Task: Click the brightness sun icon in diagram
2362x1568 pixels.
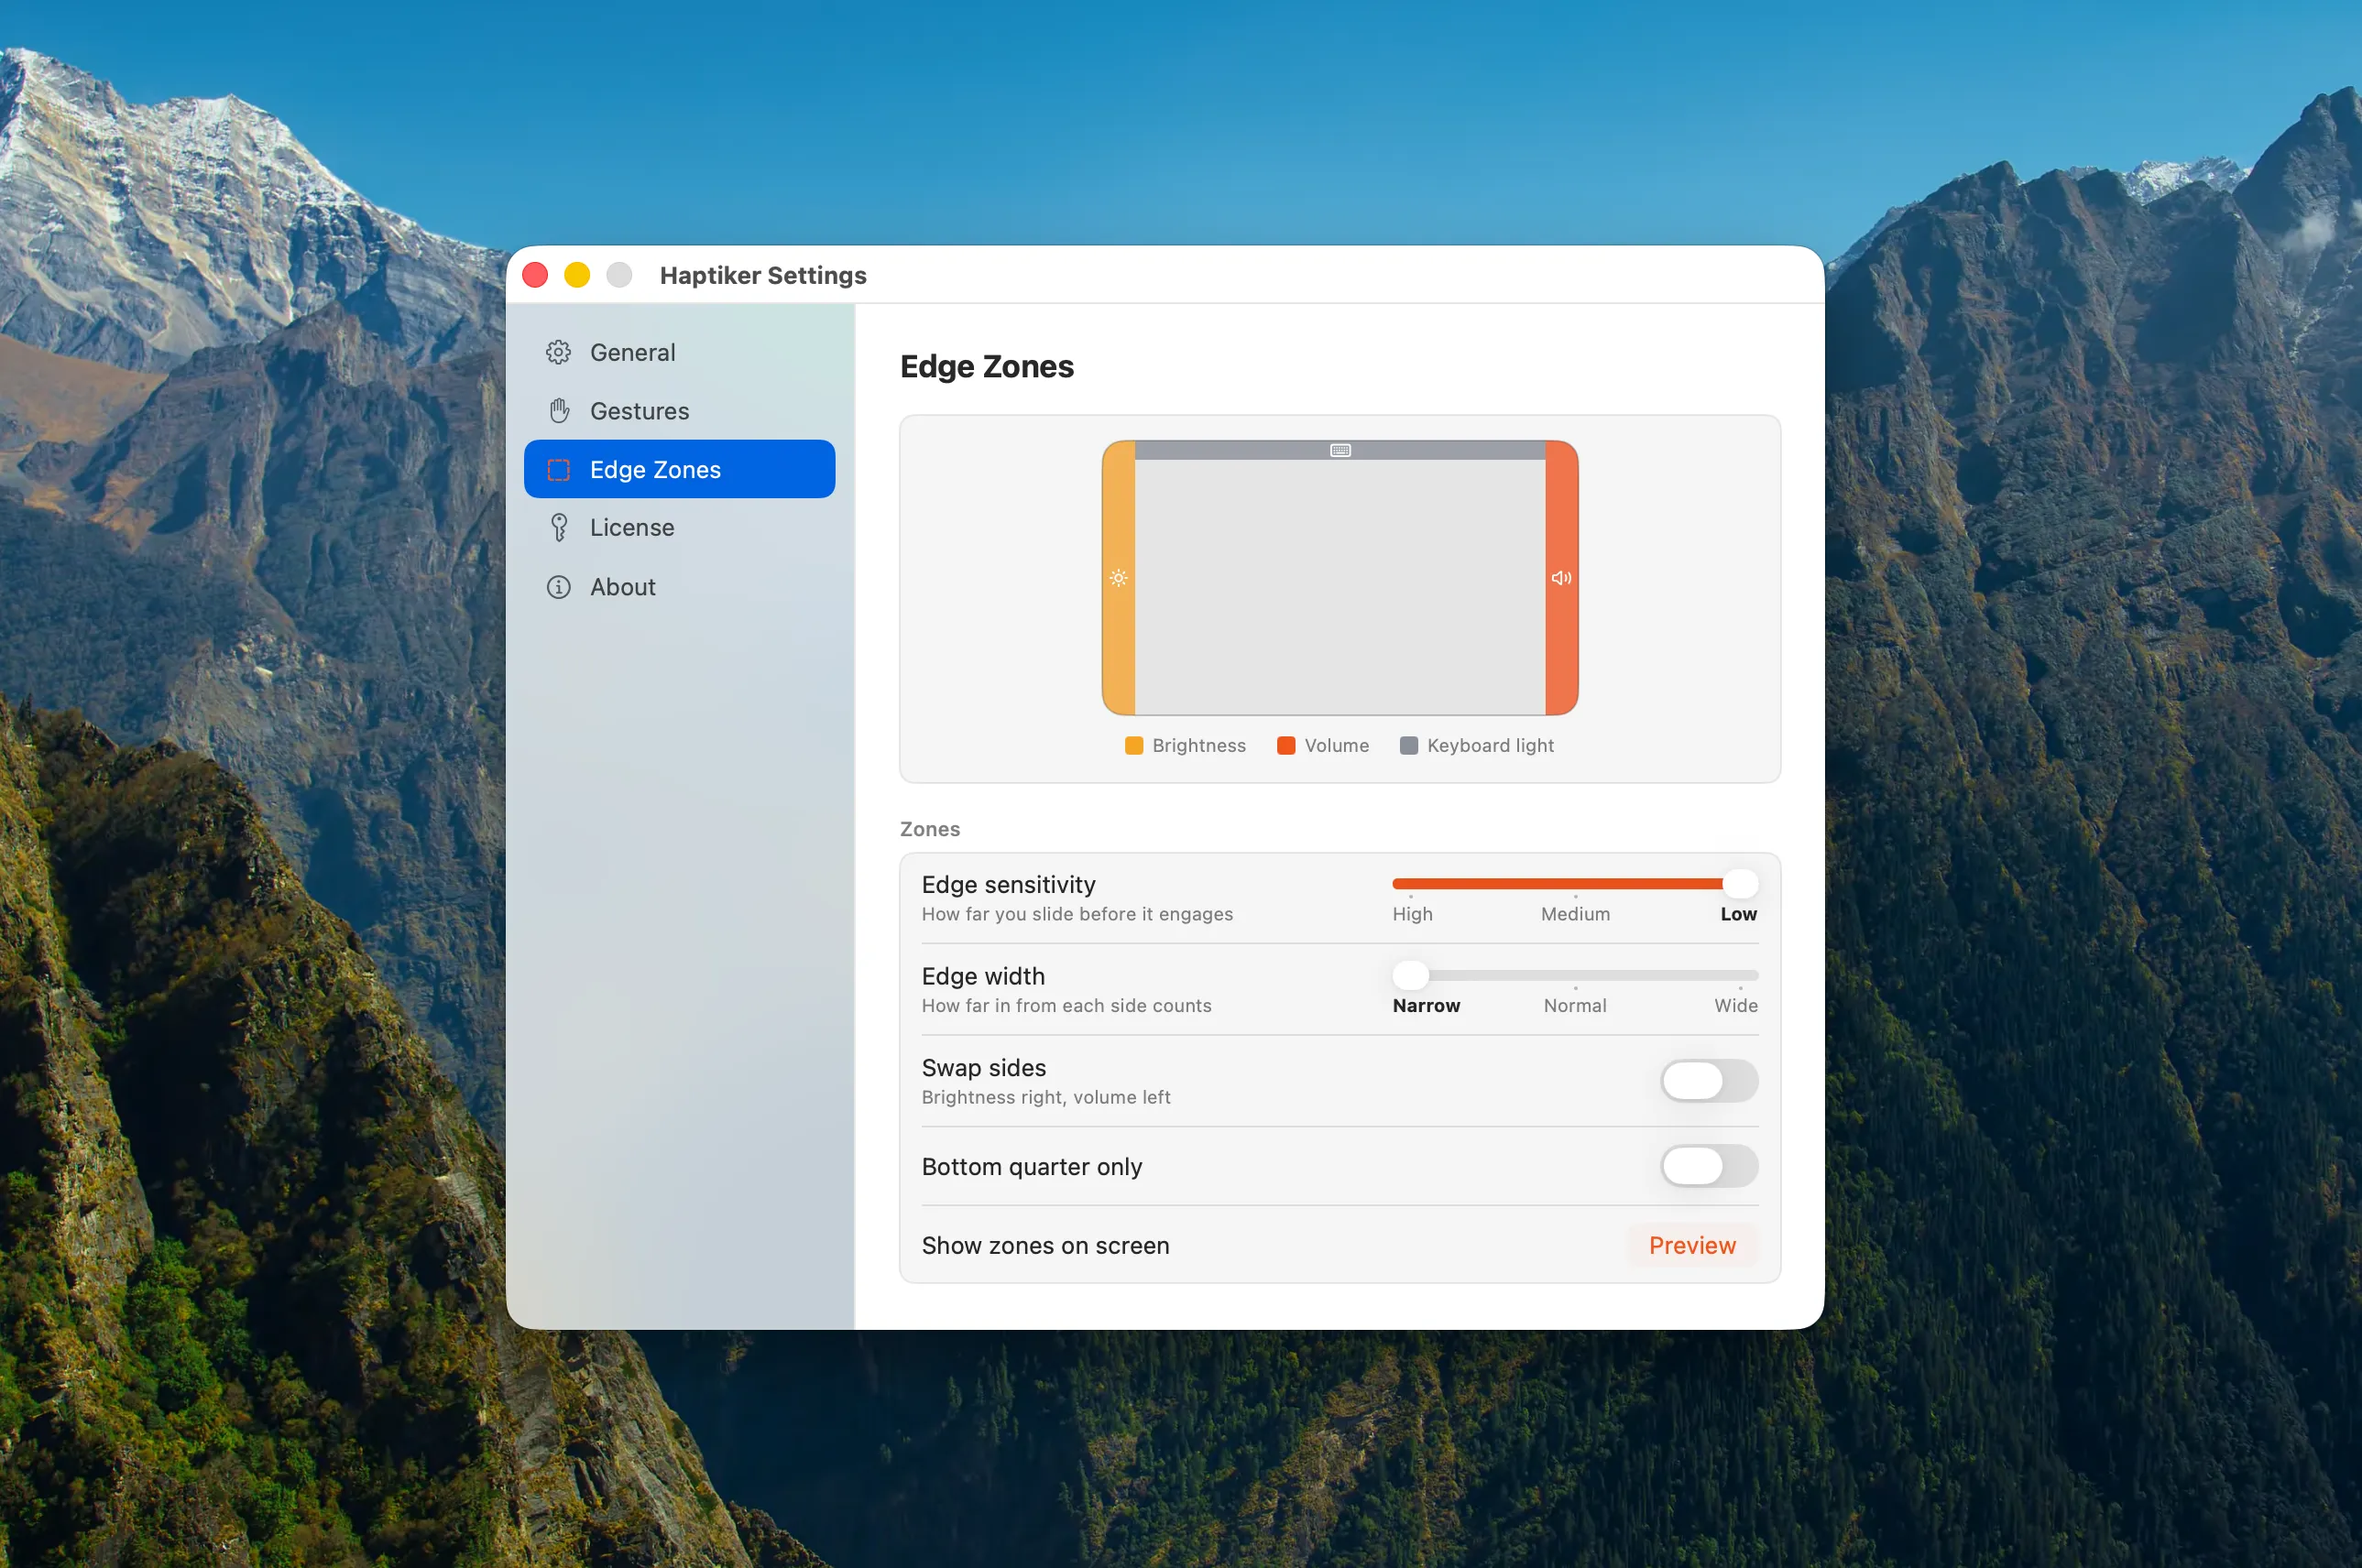Action: pos(1119,578)
